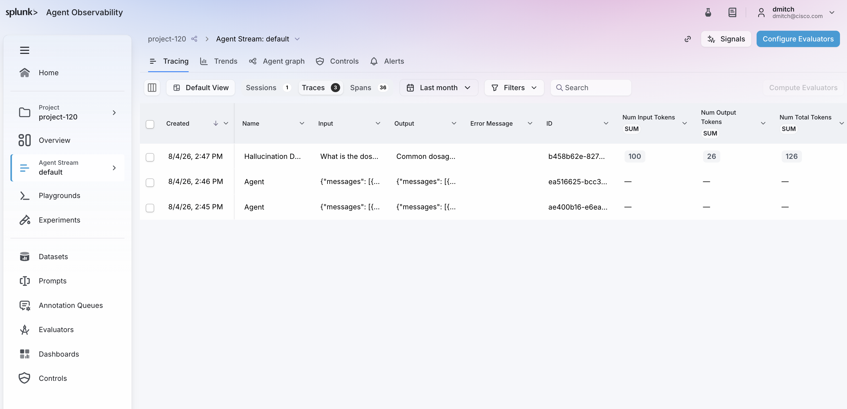The image size is (847, 409).
Task: Click the project-120 breadcrumb link
Action: (167, 39)
